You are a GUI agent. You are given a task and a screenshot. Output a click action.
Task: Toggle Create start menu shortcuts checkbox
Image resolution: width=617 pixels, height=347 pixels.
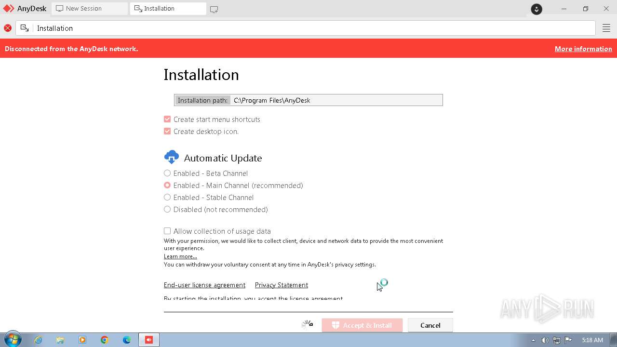[x=167, y=119]
